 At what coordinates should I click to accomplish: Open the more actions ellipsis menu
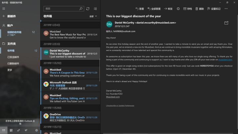[226, 9]
